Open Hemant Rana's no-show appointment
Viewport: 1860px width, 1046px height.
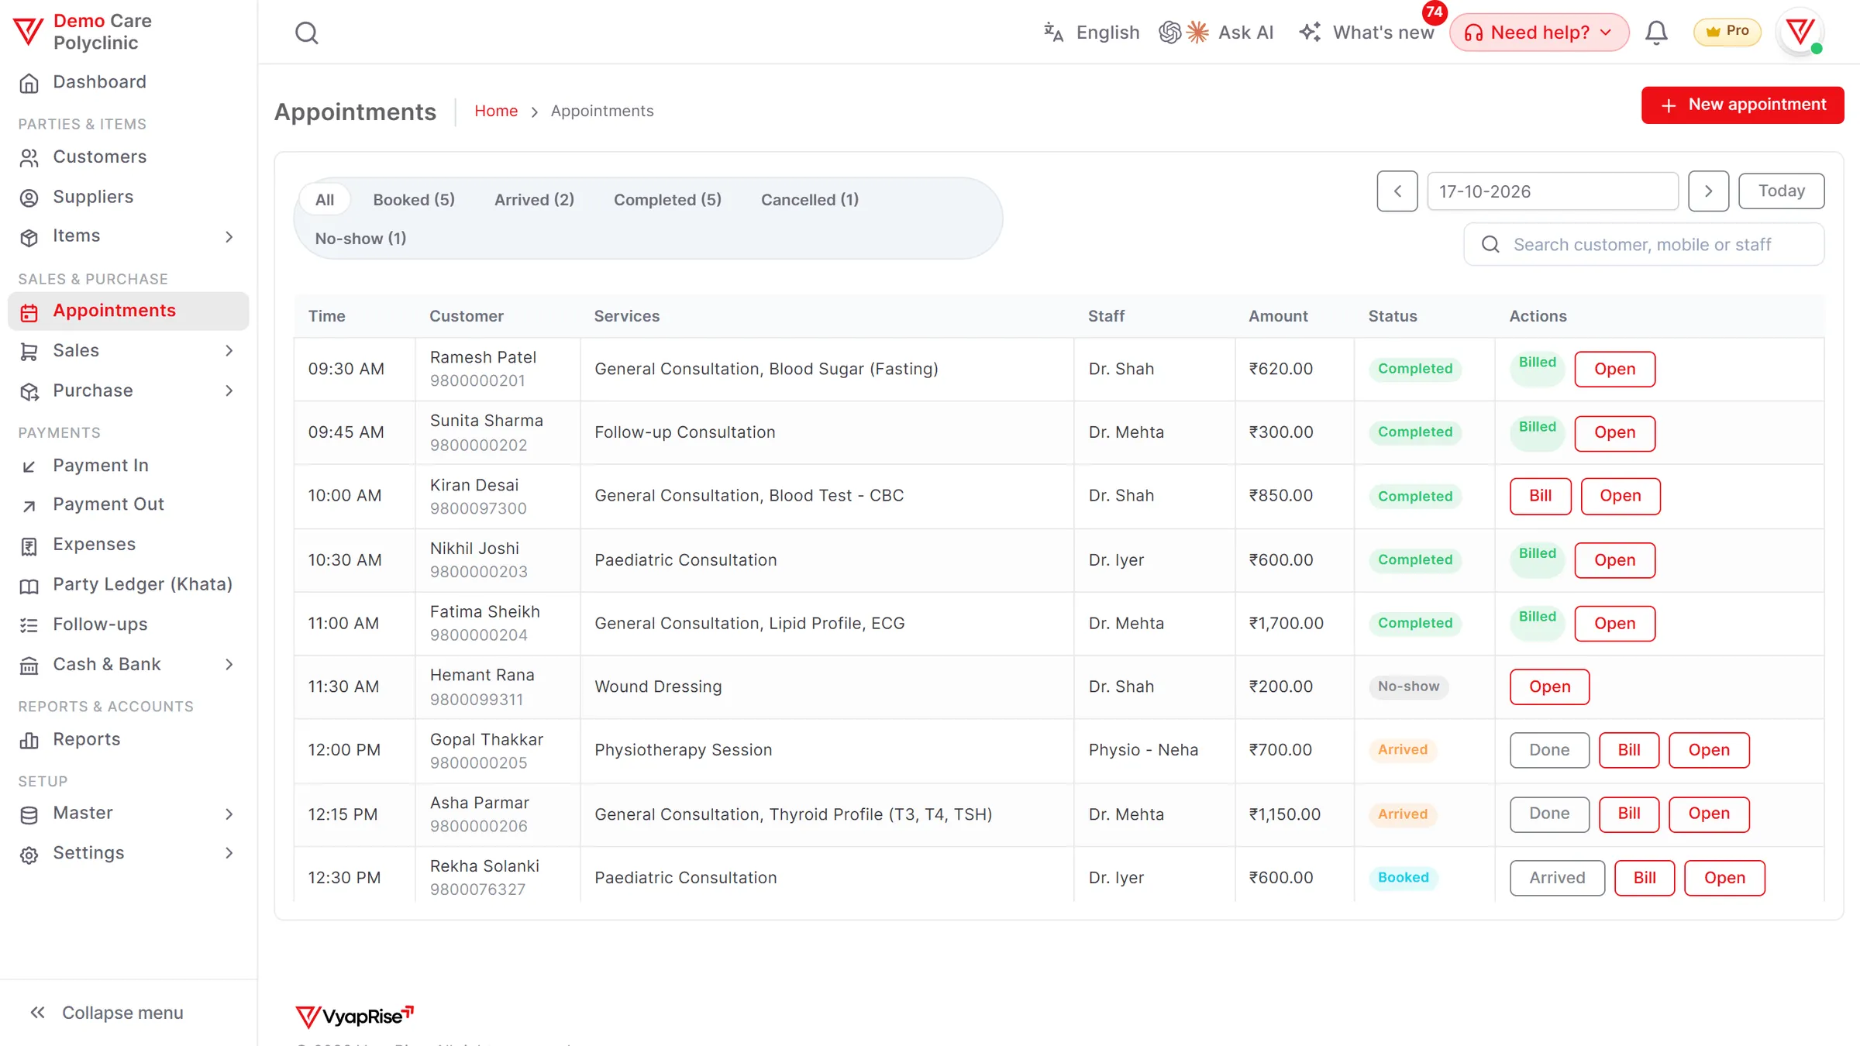point(1549,686)
